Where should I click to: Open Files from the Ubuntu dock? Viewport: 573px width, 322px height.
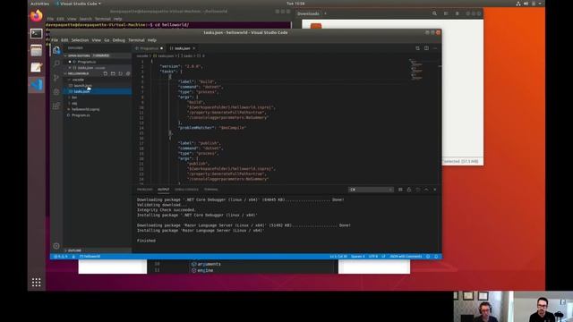36,51
